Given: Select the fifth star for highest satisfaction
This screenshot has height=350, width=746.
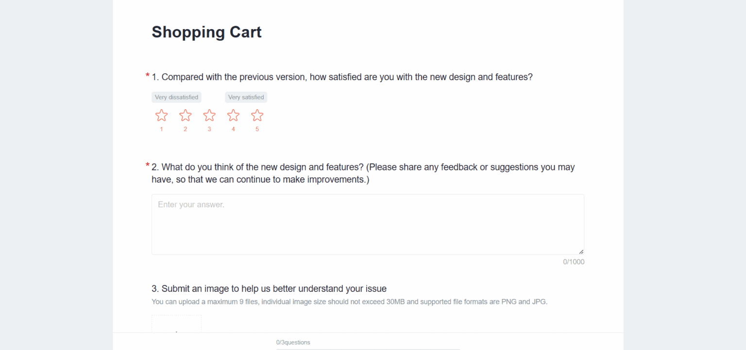Looking at the screenshot, I should (x=257, y=115).
